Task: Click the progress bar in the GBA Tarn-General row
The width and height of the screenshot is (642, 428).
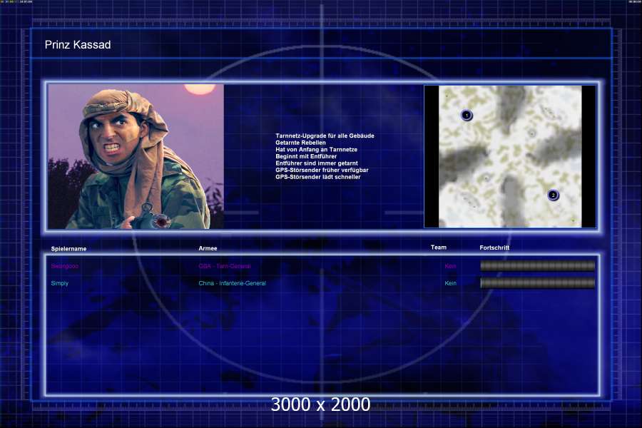Action: click(538, 266)
